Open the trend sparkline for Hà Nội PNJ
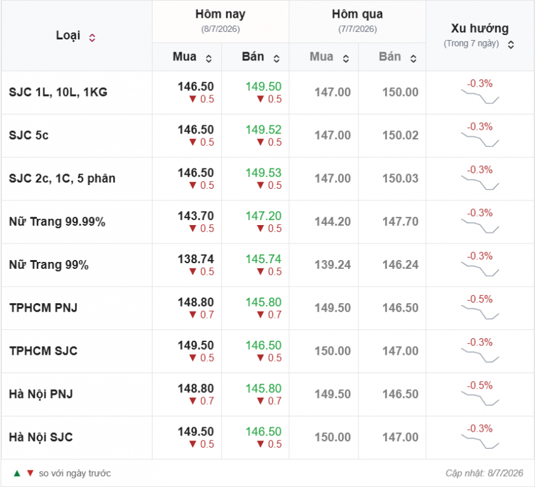Image resolution: width=535 pixels, height=487 pixels. pos(480,399)
